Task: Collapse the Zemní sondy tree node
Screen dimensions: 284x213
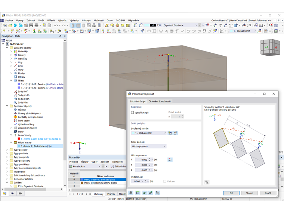Action: coord(11,135)
